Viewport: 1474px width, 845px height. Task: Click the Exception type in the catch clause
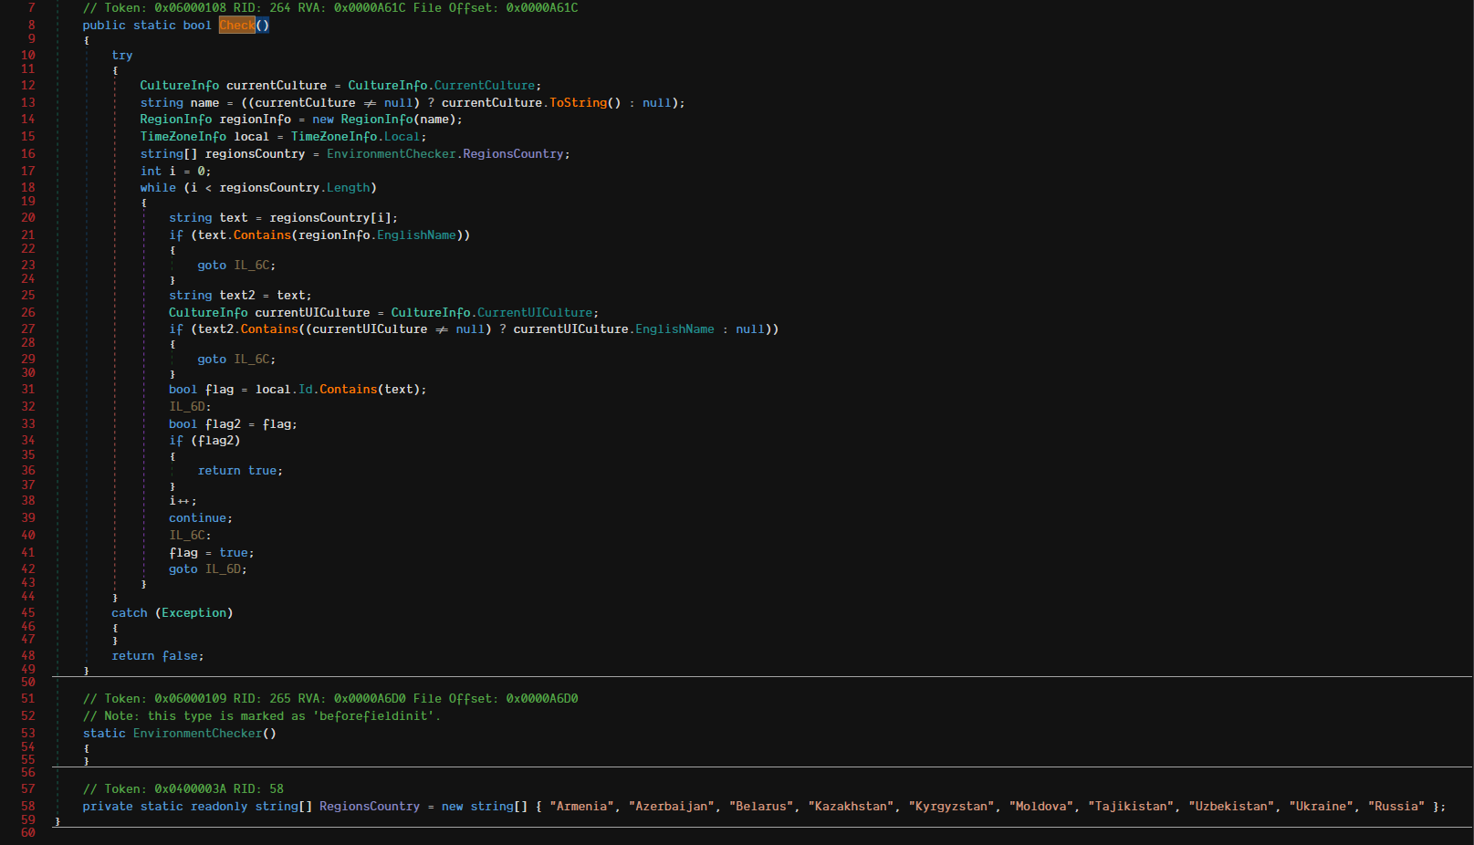[193, 612]
